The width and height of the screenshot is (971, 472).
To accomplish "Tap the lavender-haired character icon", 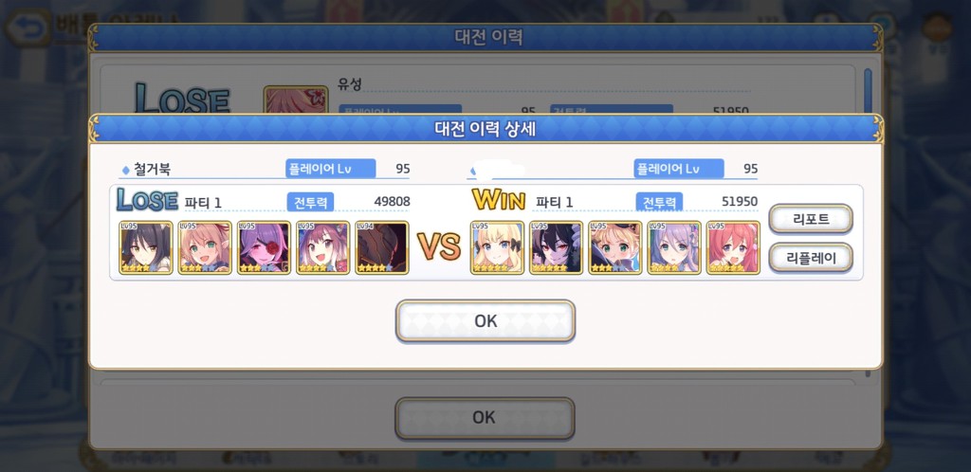I will (x=674, y=247).
